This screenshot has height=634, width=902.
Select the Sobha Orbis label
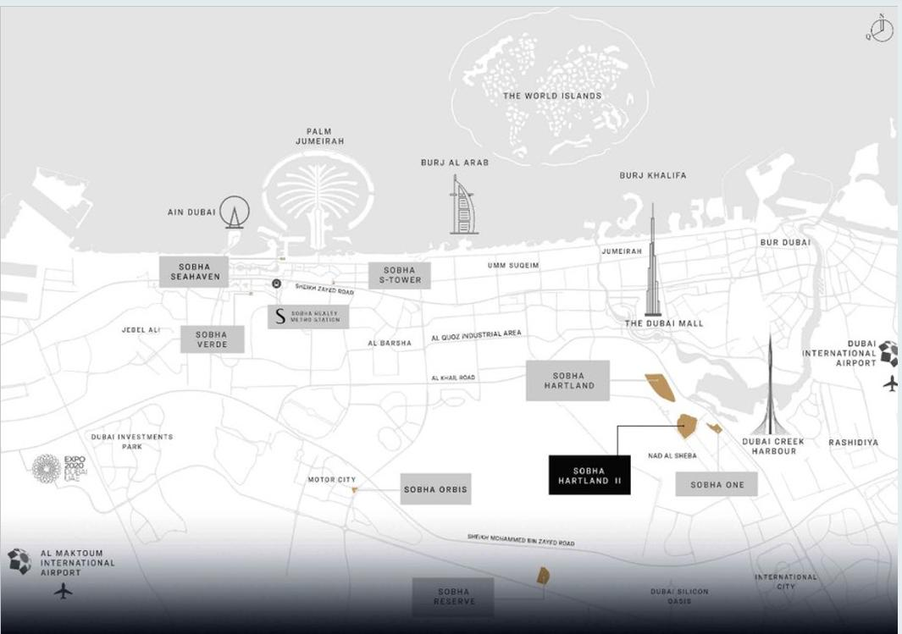[x=434, y=489]
